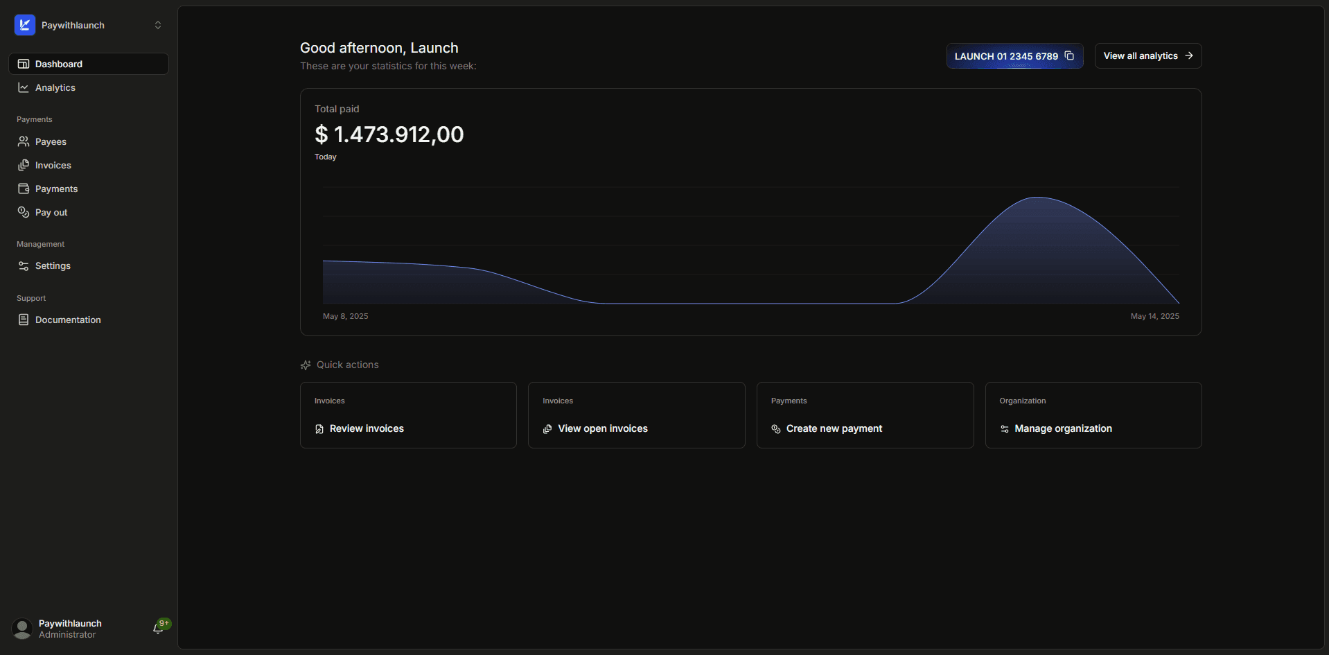Open the Paywithlaunch Administrator profile menu
Image resolution: width=1329 pixels, height=655 pixels.
(70, 629)
